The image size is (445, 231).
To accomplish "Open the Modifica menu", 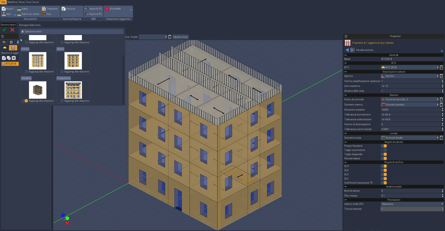I will (x=12, y=2).
